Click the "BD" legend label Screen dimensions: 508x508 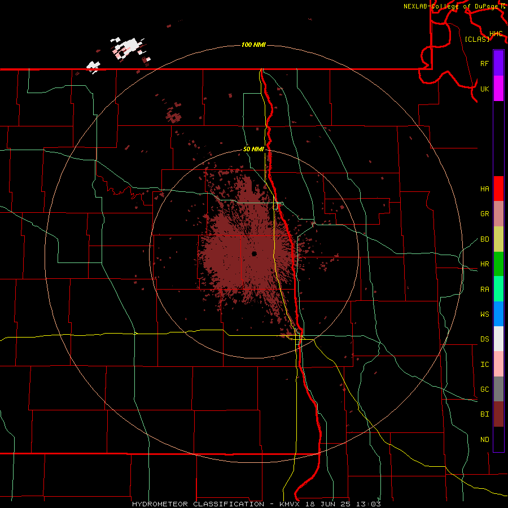coord(484,239)
